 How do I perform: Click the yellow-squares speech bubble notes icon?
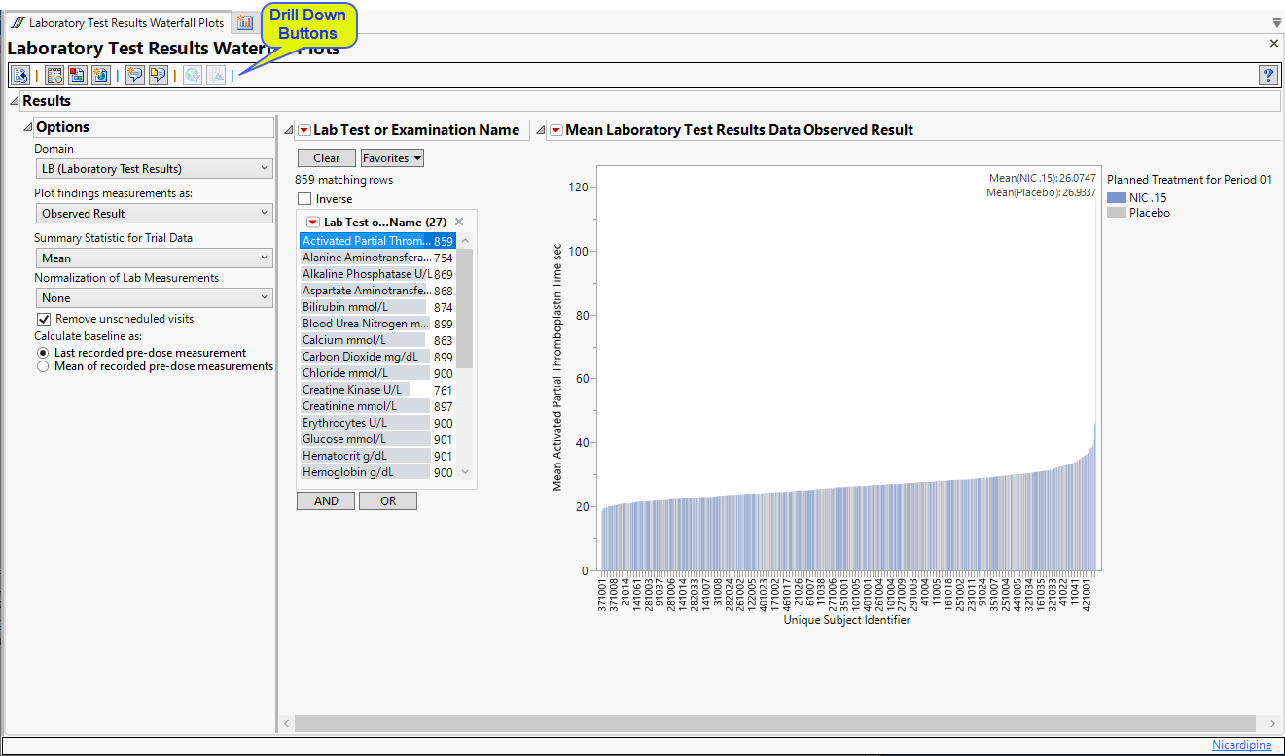[x=158, y=75]
